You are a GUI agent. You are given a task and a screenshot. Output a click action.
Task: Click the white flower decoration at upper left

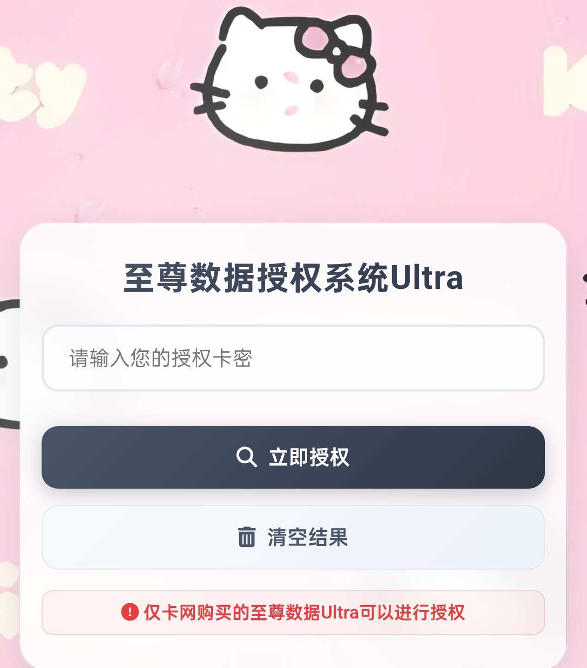coord(41,86)
